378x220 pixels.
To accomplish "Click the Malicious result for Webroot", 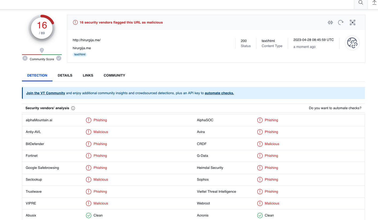I will click(272, 203).
